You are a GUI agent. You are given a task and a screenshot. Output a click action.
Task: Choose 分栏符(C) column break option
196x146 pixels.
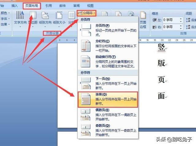click(108, 46)
